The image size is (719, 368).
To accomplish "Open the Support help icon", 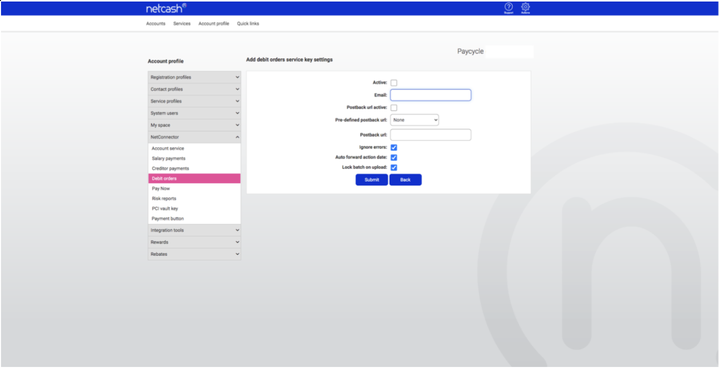I will (x=509, y=8).
